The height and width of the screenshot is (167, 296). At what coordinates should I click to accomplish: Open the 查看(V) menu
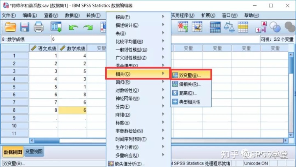pos(51,15)
